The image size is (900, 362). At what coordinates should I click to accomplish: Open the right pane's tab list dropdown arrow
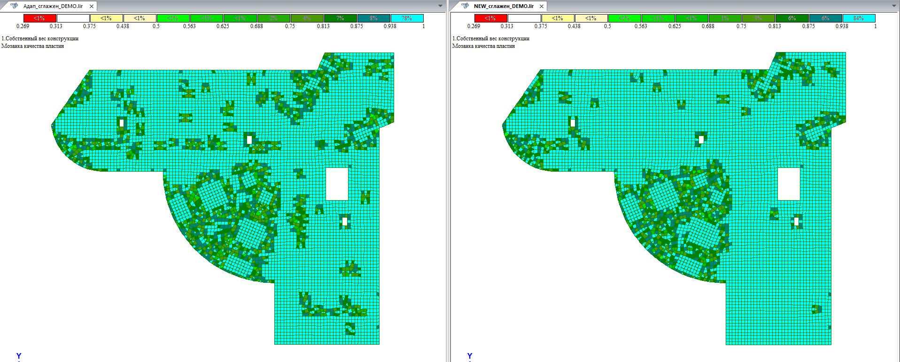(894, 6)
